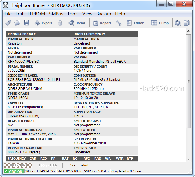The image size is (195, 177).
Task: Click the Read toolbar button
Action: 77,23
